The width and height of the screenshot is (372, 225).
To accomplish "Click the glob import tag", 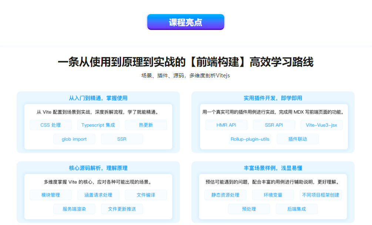I will 74,139.
